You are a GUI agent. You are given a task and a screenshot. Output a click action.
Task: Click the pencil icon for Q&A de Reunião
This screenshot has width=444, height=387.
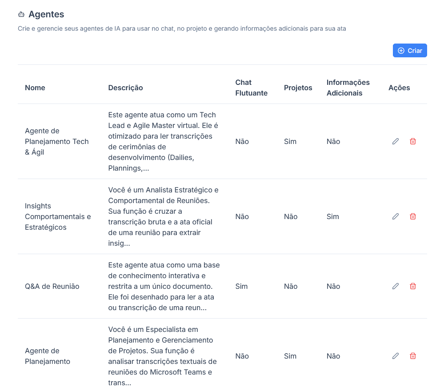point(395,286)
